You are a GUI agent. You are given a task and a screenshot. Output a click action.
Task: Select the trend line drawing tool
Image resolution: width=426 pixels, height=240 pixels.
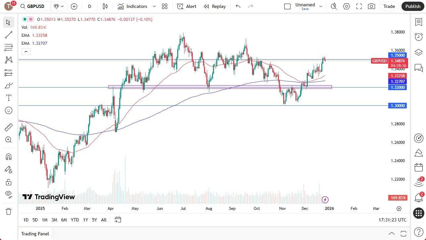tap(8, 35)
